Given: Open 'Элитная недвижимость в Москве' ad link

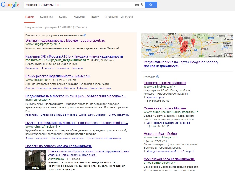Looking at the screenshot, I should (x=65, y=41).
